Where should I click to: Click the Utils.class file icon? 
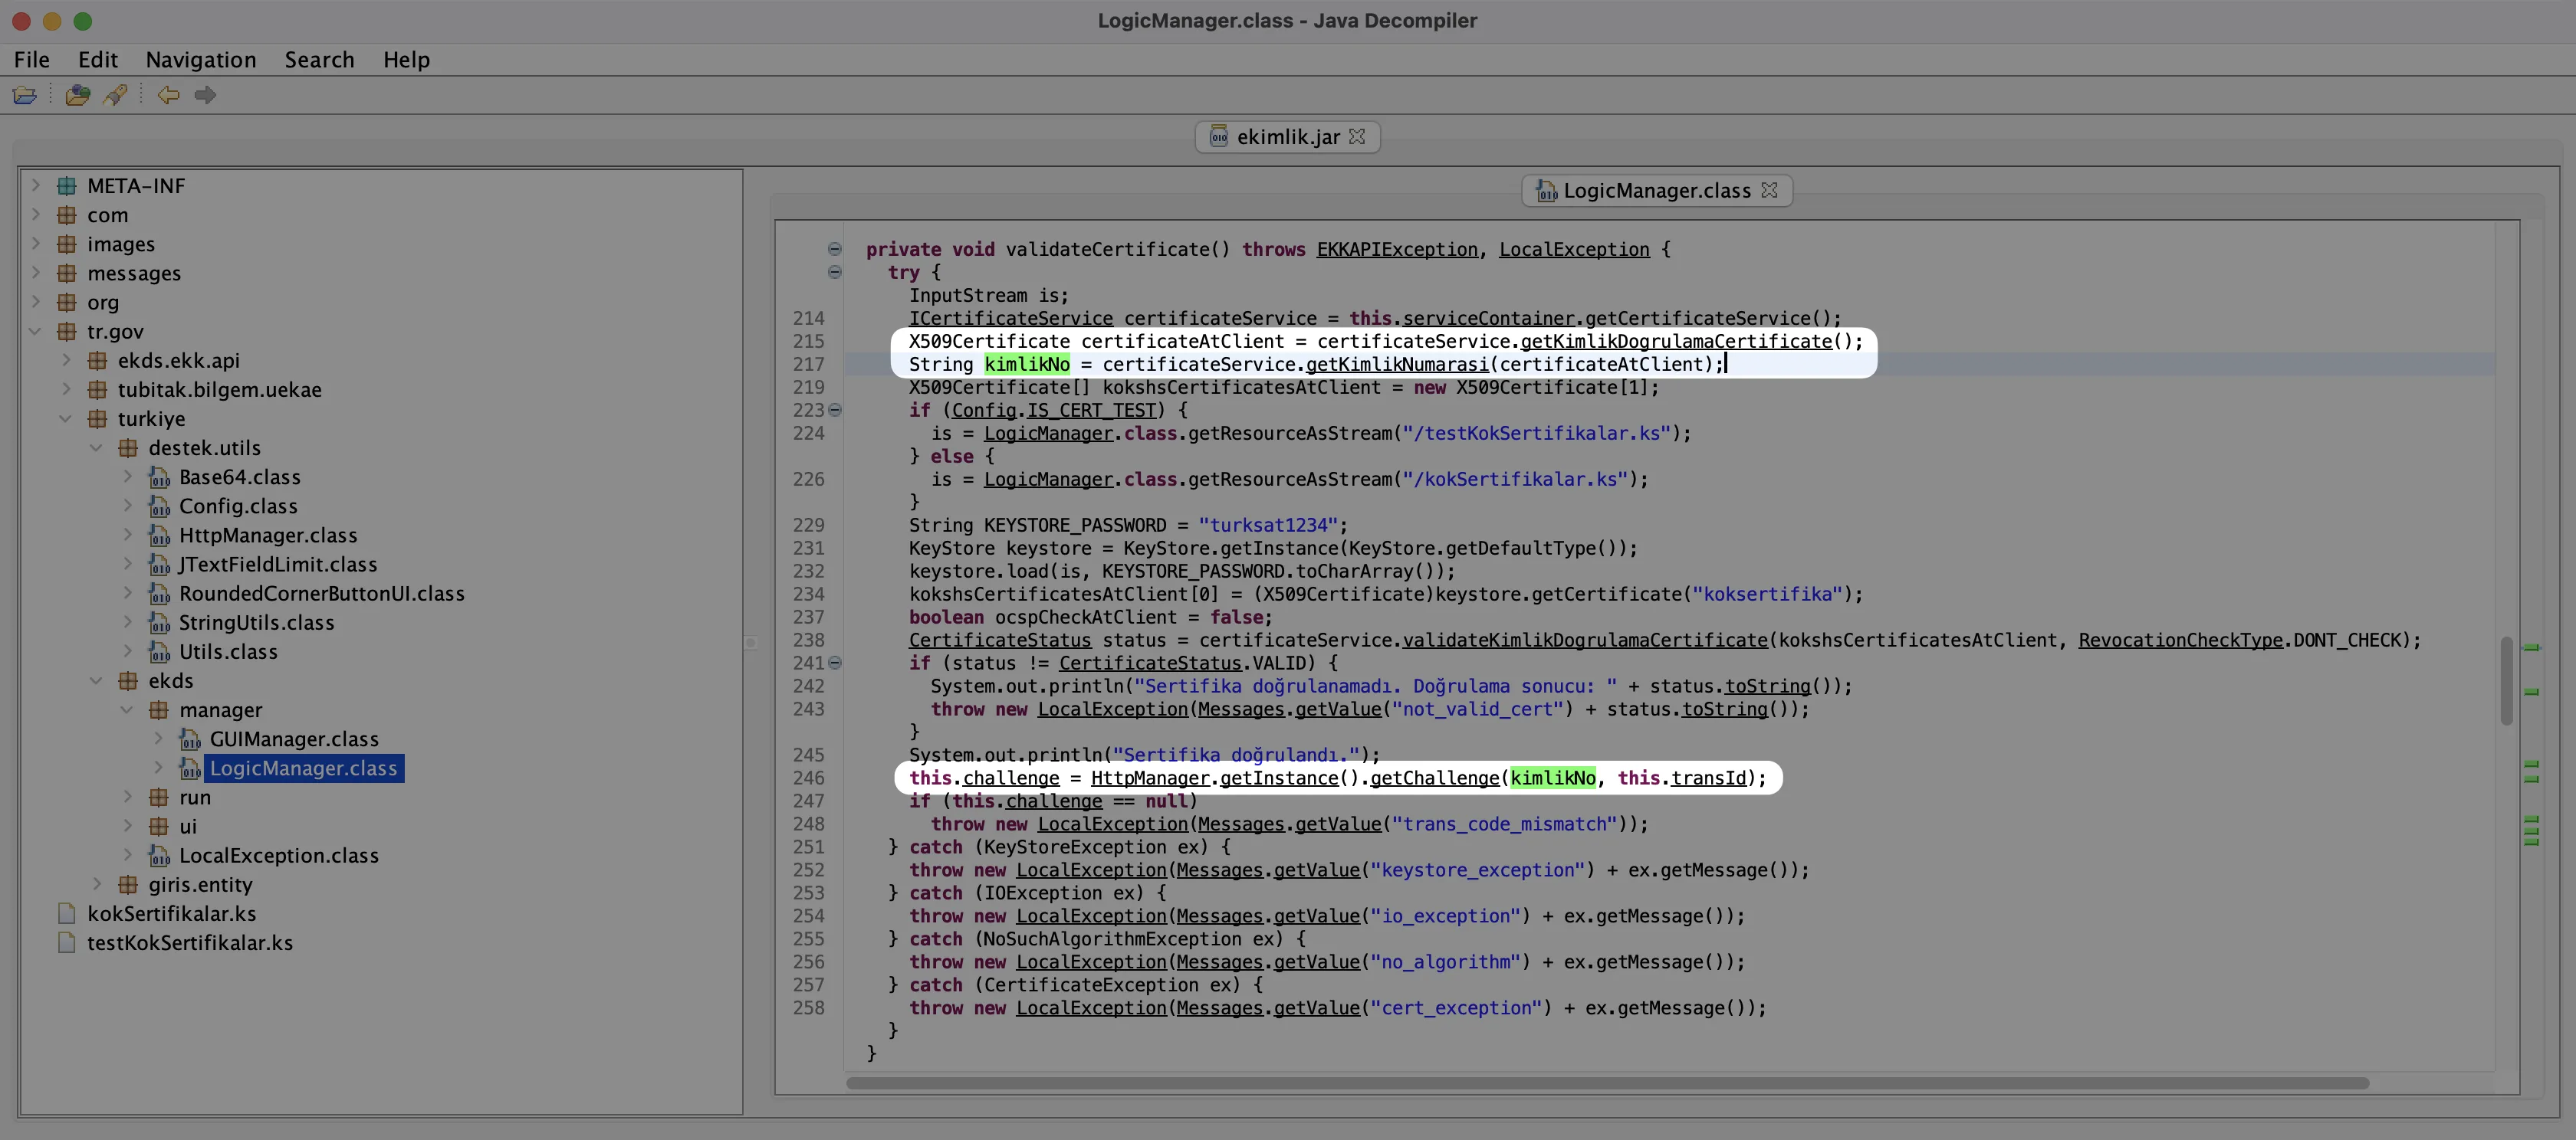pos(159,651)
